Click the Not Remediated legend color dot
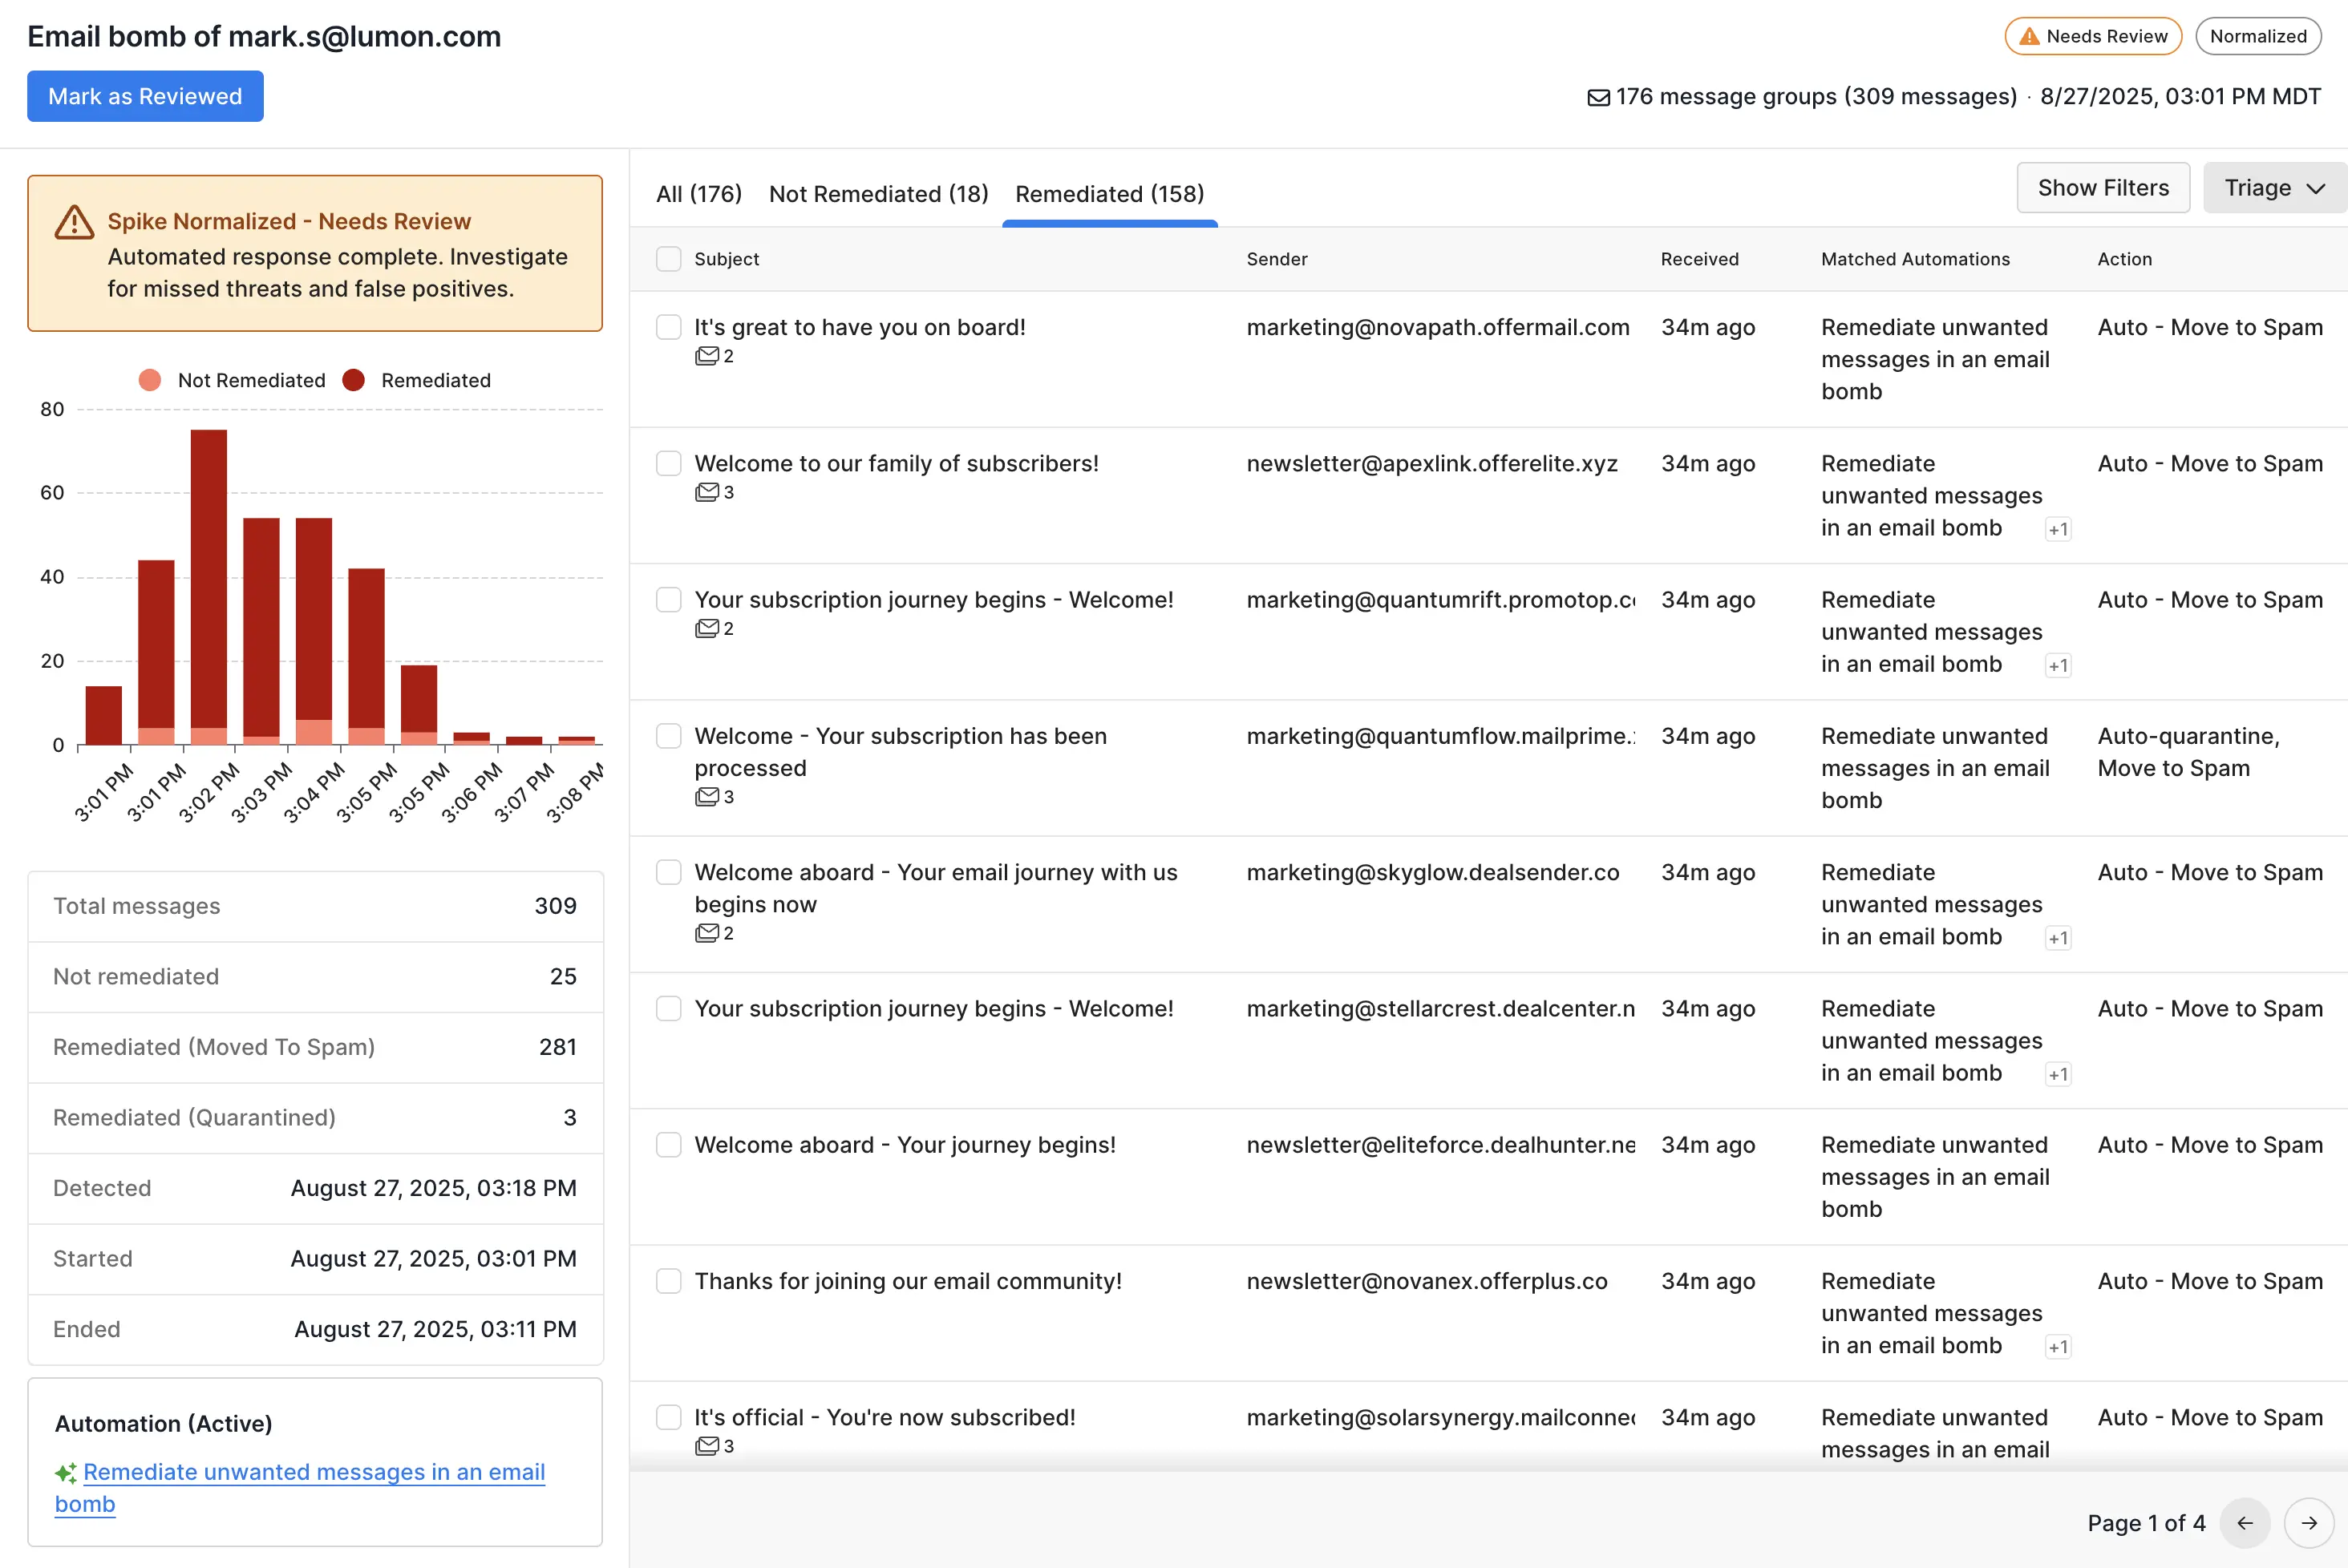2348x1568 pixels. tap(150, 380)
